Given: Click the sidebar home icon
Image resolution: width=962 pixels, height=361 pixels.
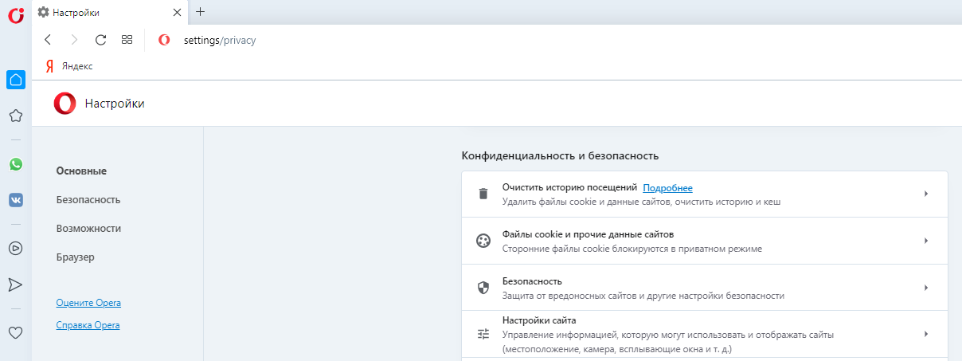Looking at the screenshot, I should coord(15,80).
